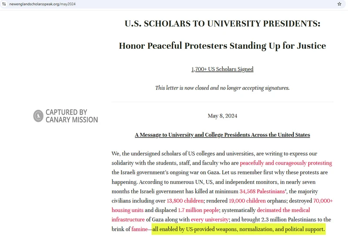Viewport: 348px width, 239px height.
Task: Click the "every university" link
Action: click(x=210, y=220)
